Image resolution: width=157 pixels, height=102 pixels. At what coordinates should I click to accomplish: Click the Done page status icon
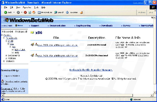click(3, 99)
